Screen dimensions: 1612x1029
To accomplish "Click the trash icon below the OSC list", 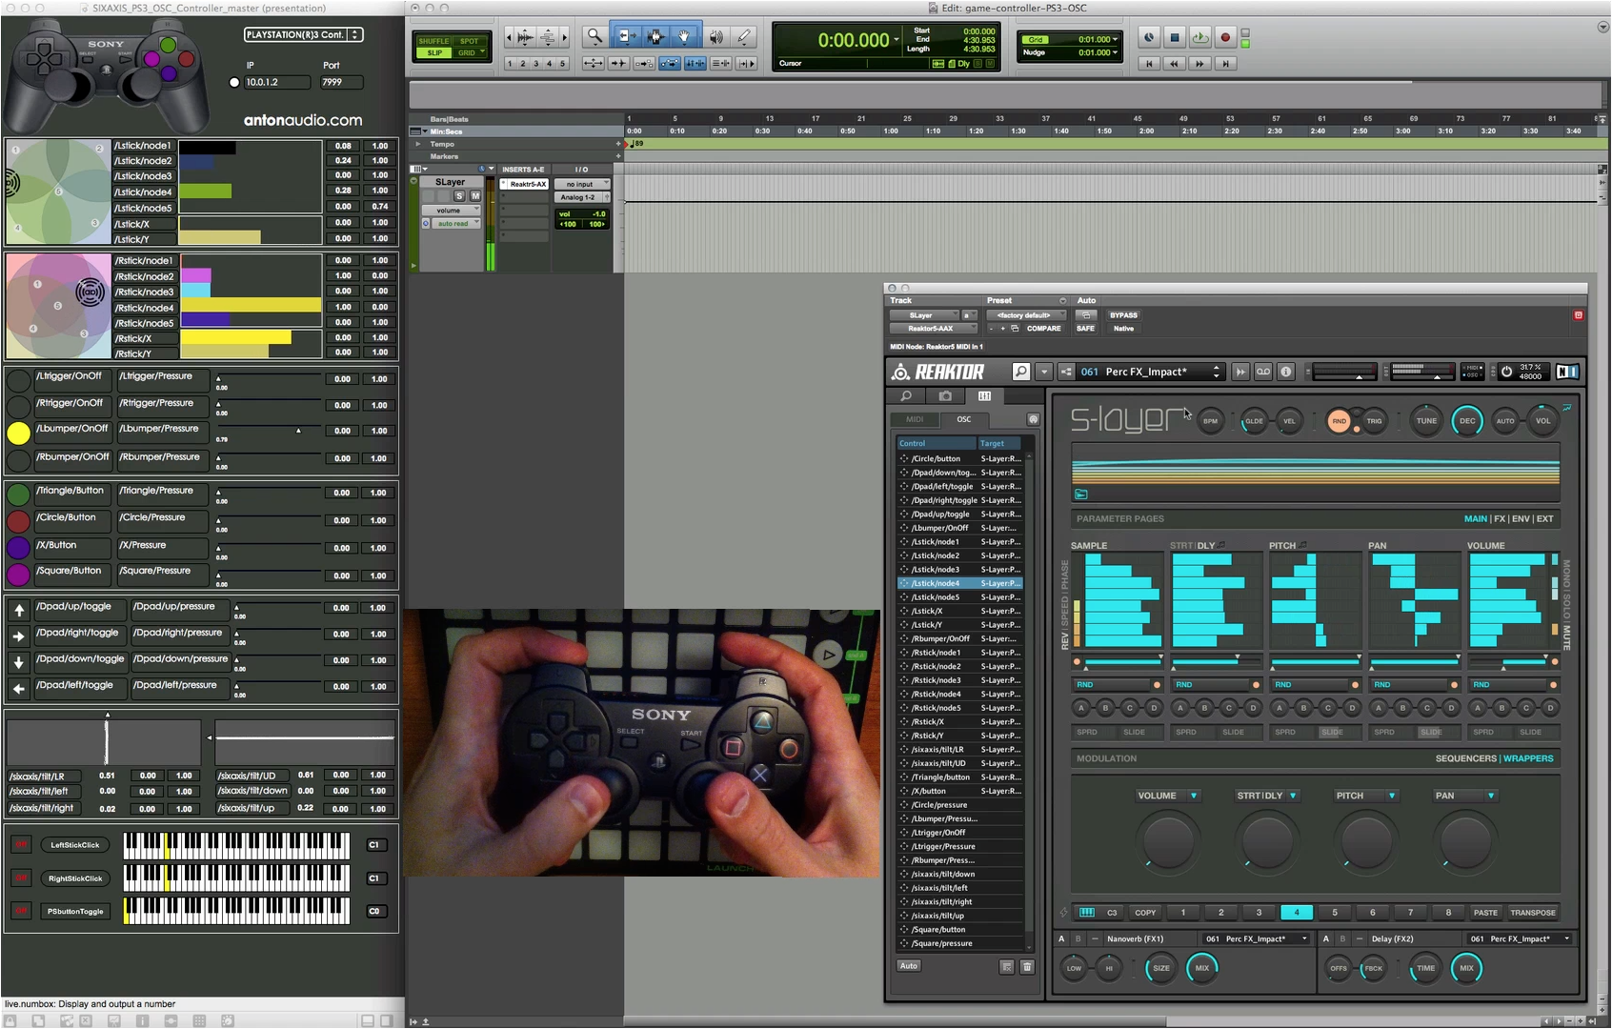I will point(1027,967).
